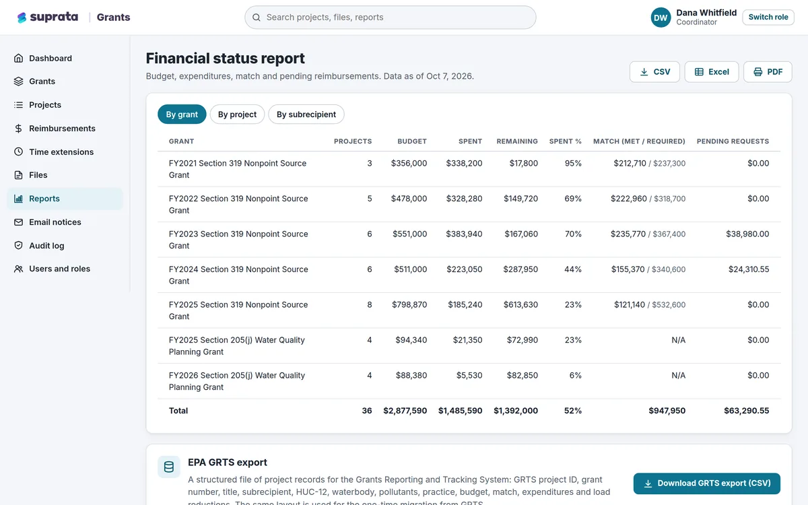808x505 pixels.
Task: Click the Grants layers icon
Action: coord(19,81)
